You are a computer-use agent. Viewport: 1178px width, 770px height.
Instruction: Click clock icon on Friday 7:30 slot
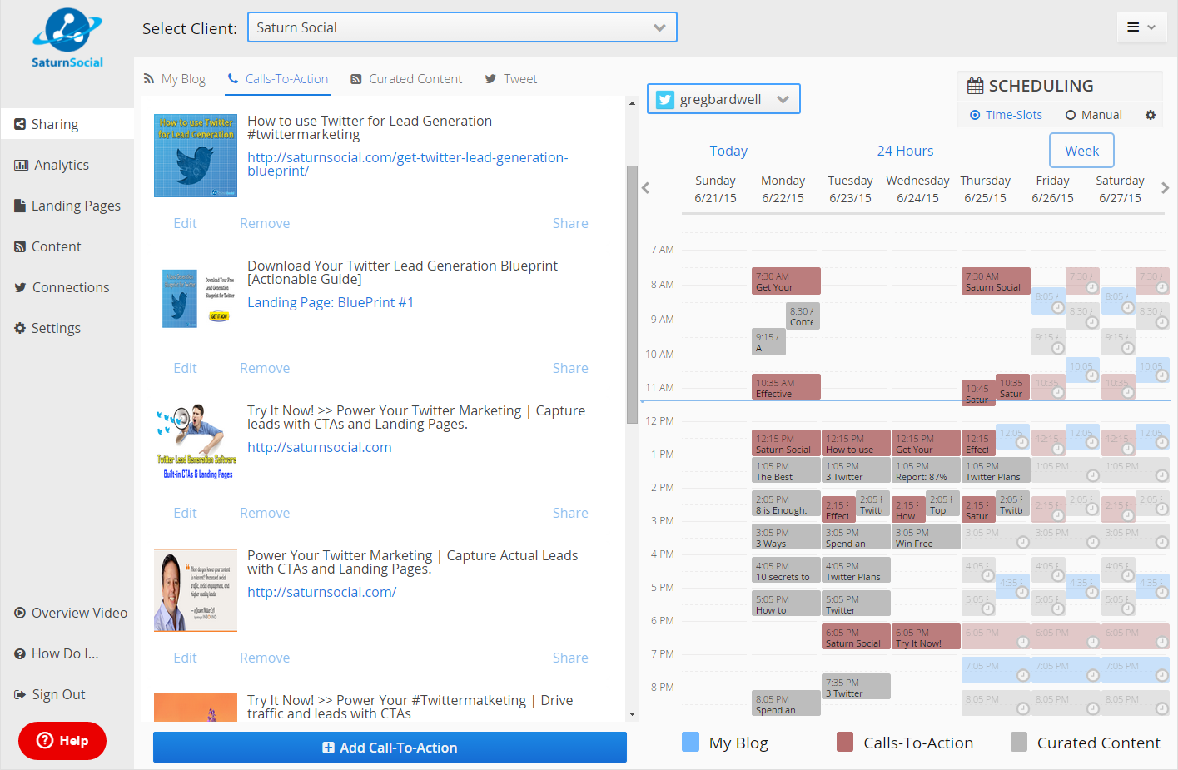[1092, 288]
